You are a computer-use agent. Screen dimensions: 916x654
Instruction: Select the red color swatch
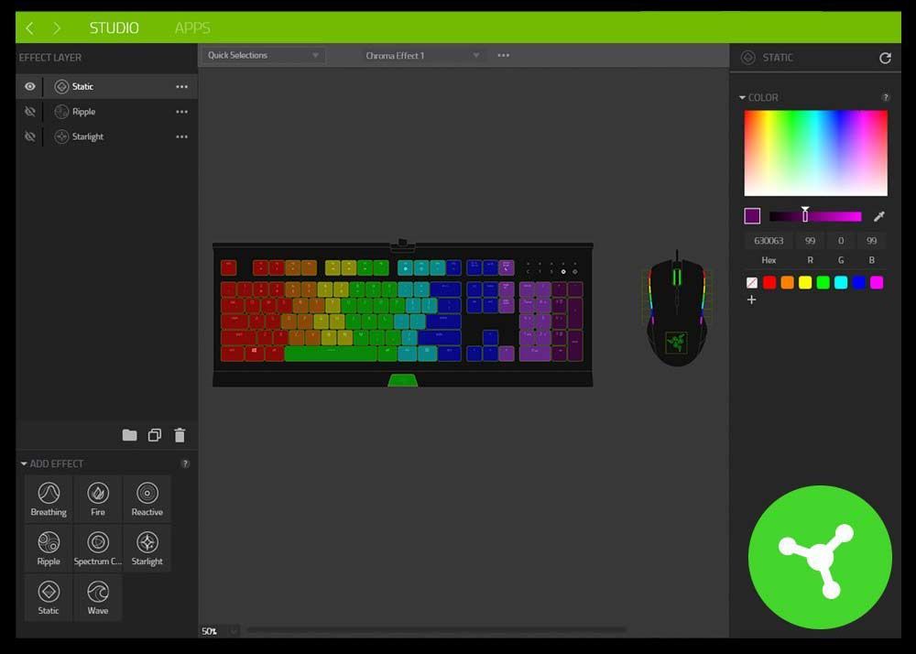(x=770, y=282)
